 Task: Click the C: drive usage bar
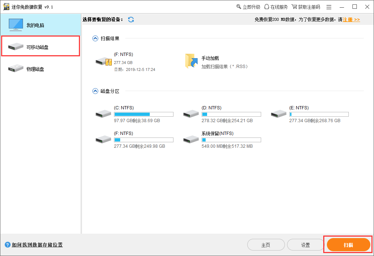144,114
